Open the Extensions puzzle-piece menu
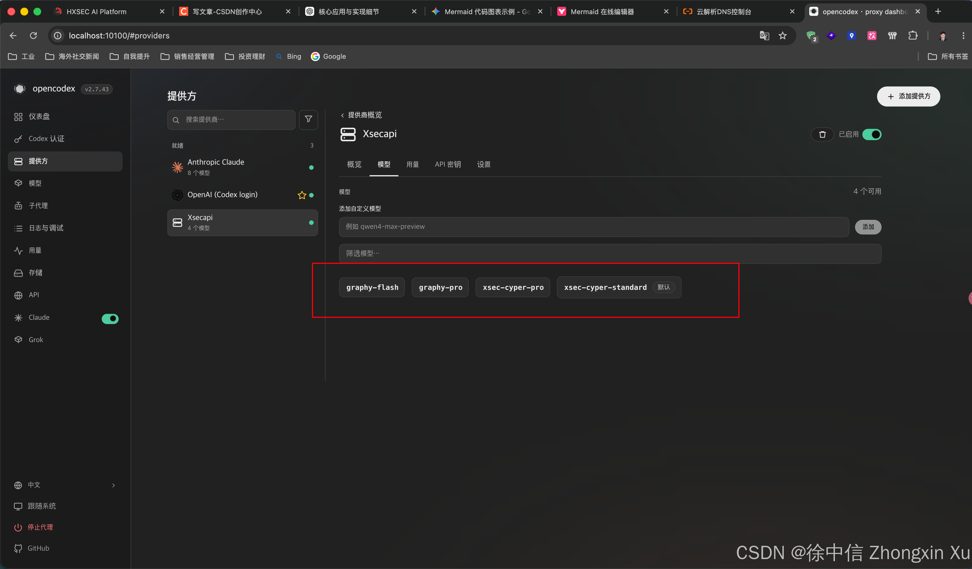Screen dimensions: 972x569 tap(913, 36)
